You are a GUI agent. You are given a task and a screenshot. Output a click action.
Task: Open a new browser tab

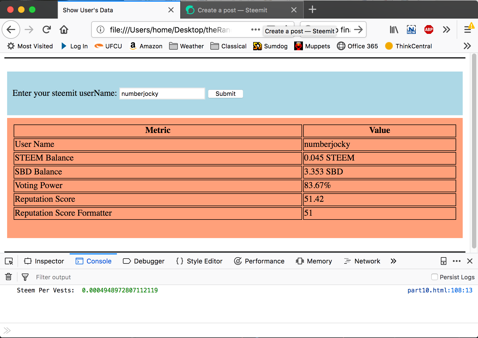pyautogui.click(x=312, y=10)
